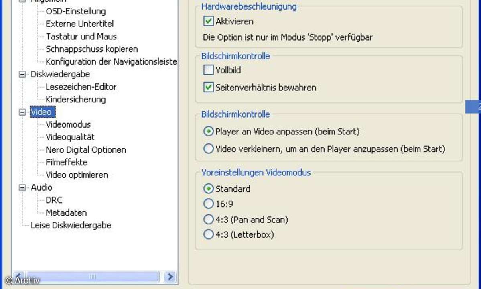Choose 4:3 (Pan and Scan) preset
The width and height of the screenshot is (481, 289).
pos(209,219)
